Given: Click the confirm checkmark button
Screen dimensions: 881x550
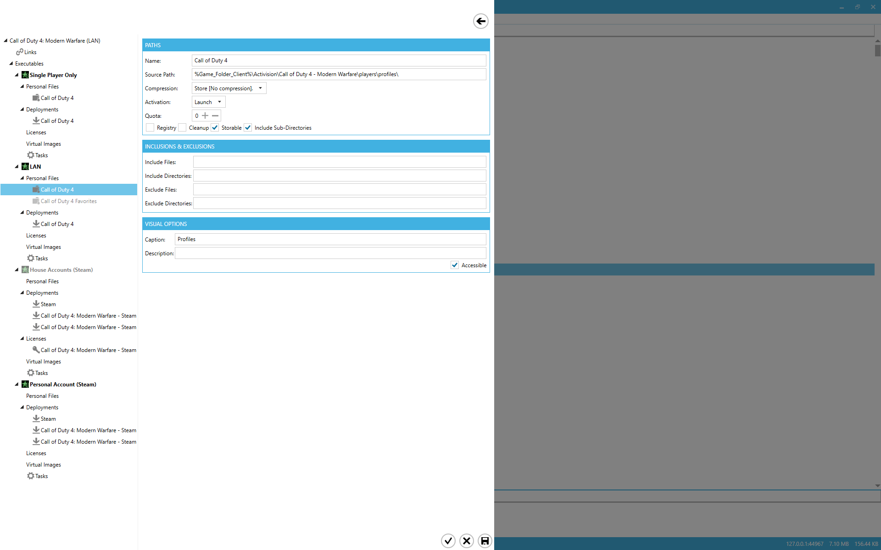Looking at the screenshot, I should [x=448, y=541].
